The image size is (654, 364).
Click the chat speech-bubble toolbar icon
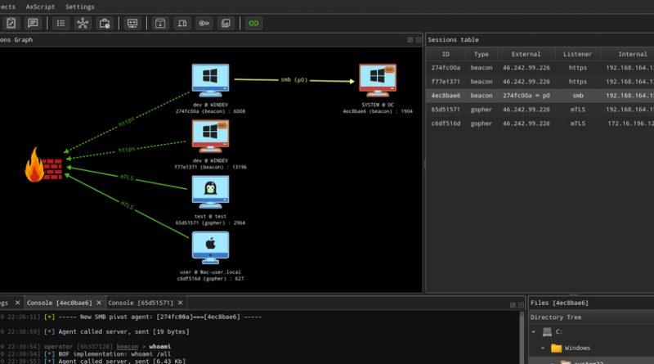[33, 23]
